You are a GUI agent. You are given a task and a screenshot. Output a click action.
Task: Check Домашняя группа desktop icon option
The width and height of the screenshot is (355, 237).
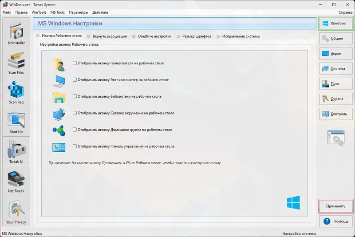75,130
